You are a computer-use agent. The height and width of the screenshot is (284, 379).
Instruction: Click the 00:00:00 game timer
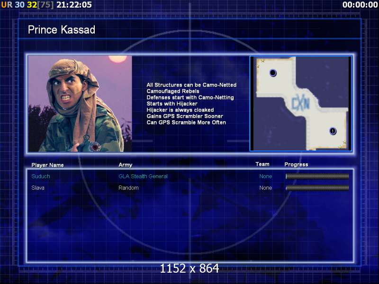[360, 5]
